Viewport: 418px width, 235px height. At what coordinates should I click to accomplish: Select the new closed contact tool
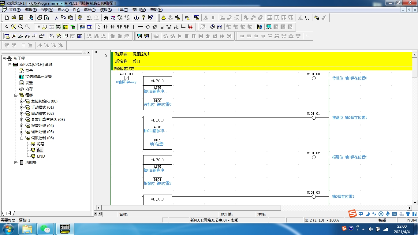coord(112,27)
